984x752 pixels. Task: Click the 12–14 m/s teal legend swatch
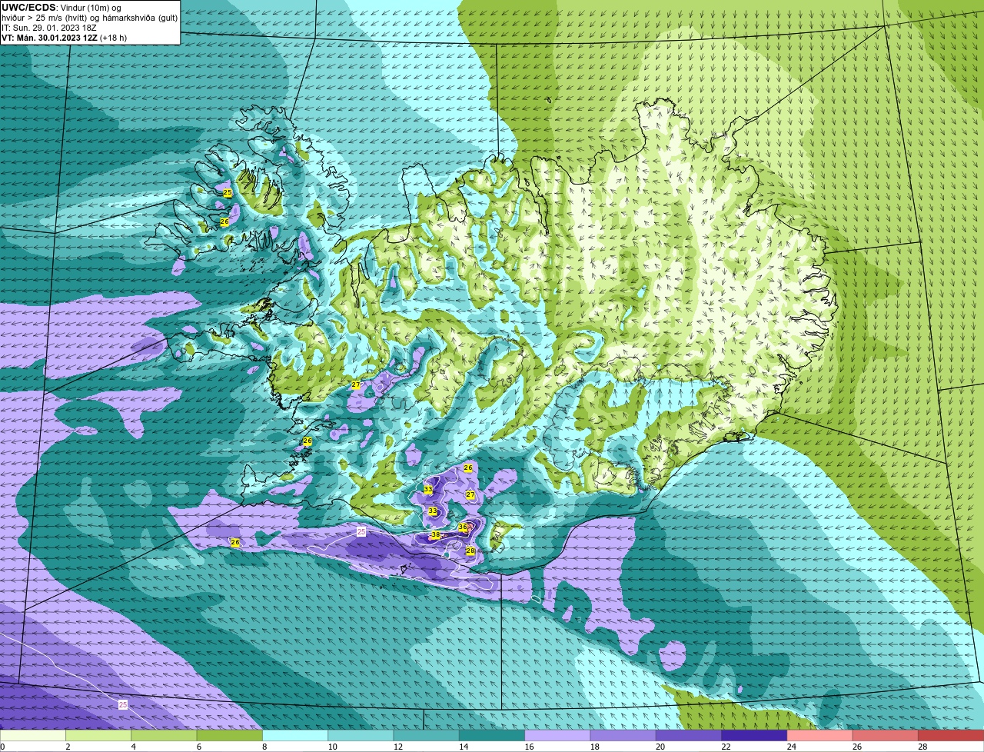tap(427, 736)
